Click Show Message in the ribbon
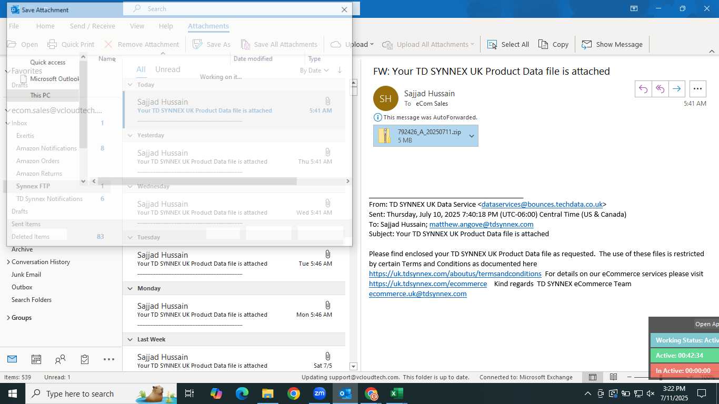The width and height of the screenshot is (719, 404). 612,44
